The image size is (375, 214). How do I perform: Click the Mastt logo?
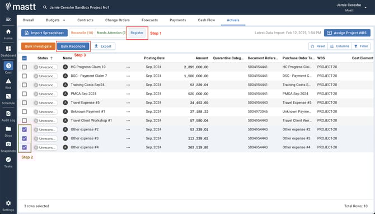pos(21,7)
